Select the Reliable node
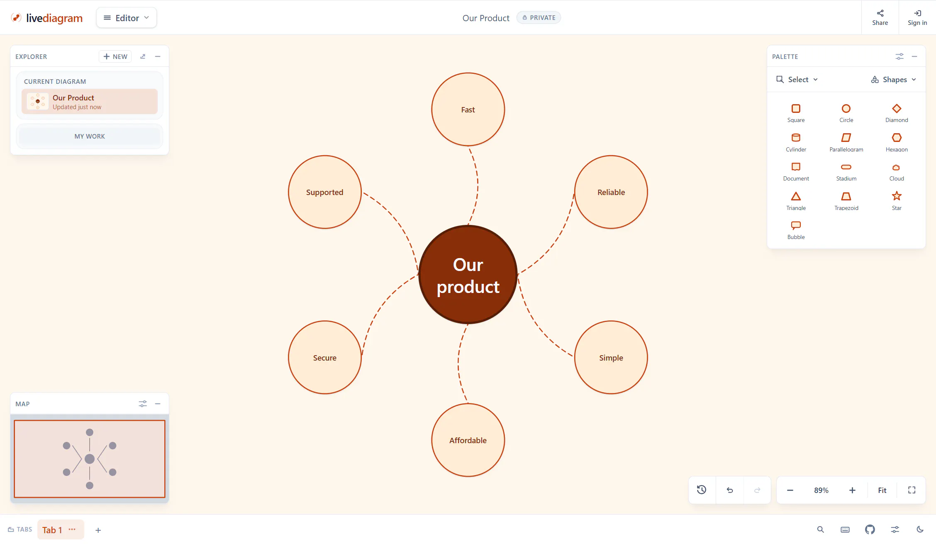Screen dimensions: 936x544 click(x=611, y=192)
